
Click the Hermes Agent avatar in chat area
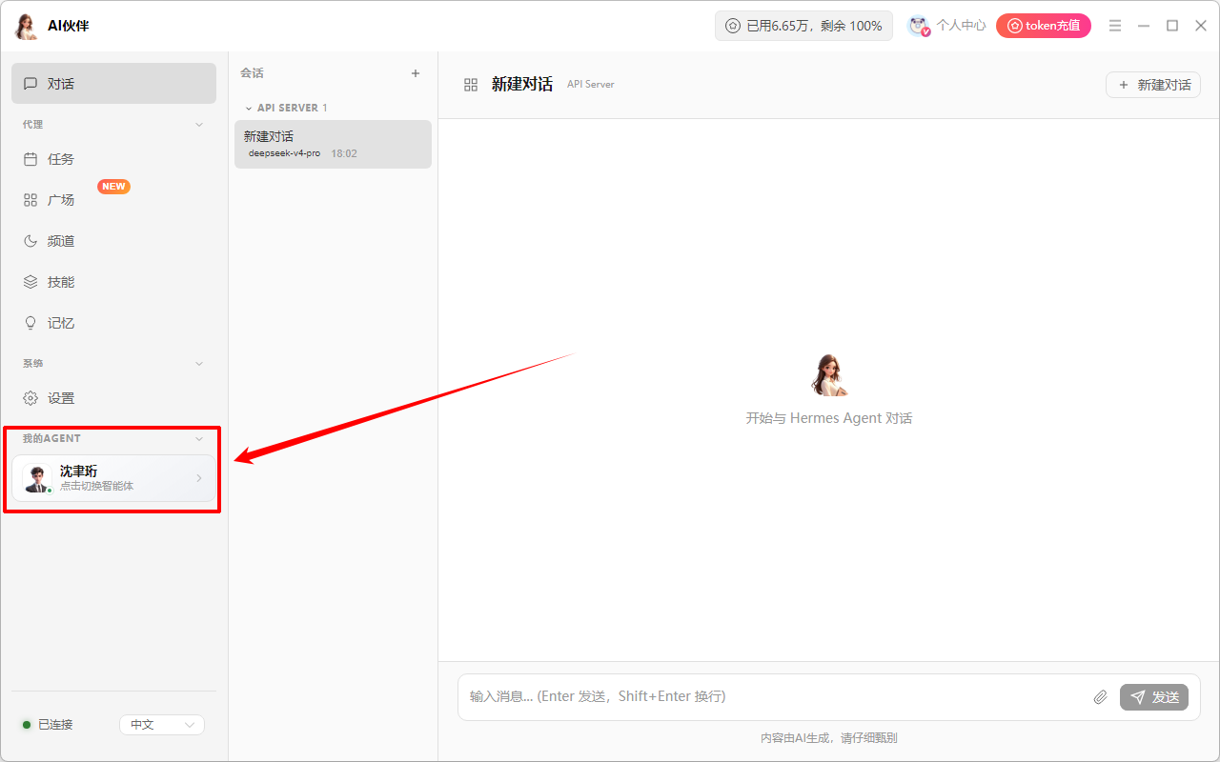tap(829, 374)
